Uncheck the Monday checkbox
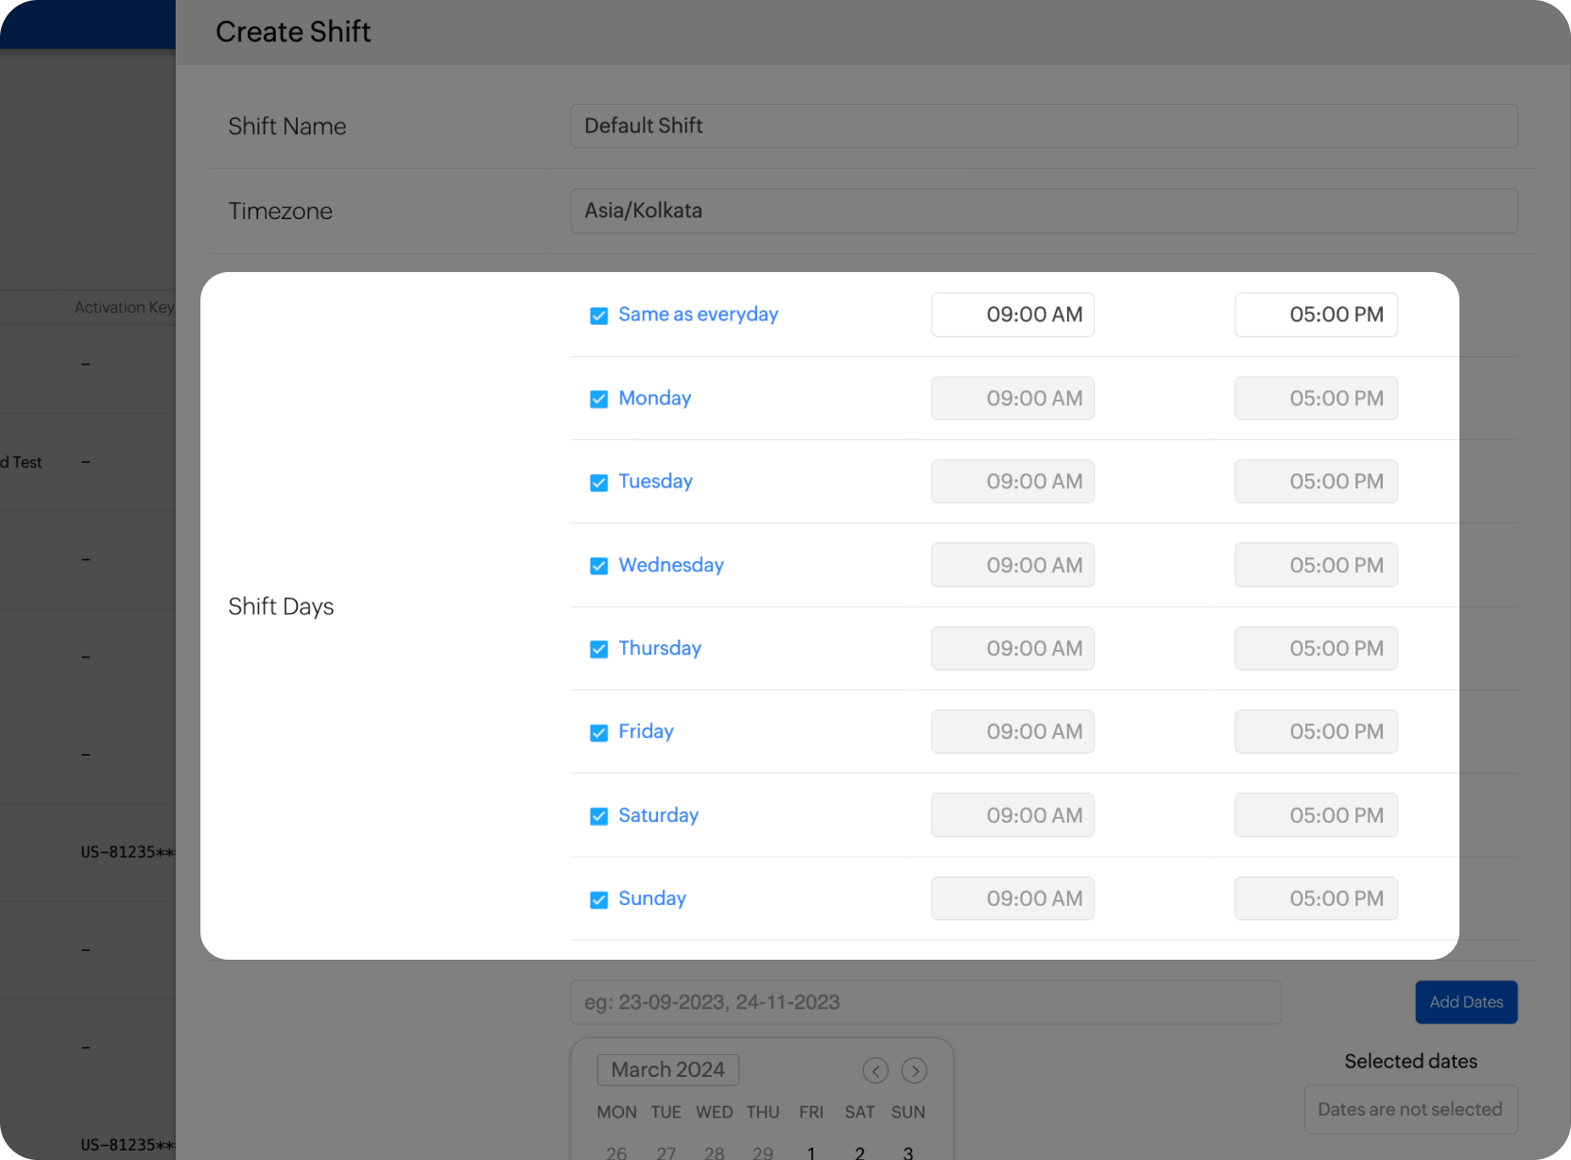This screenshot has width=1571, height=1160. [598, 399]
